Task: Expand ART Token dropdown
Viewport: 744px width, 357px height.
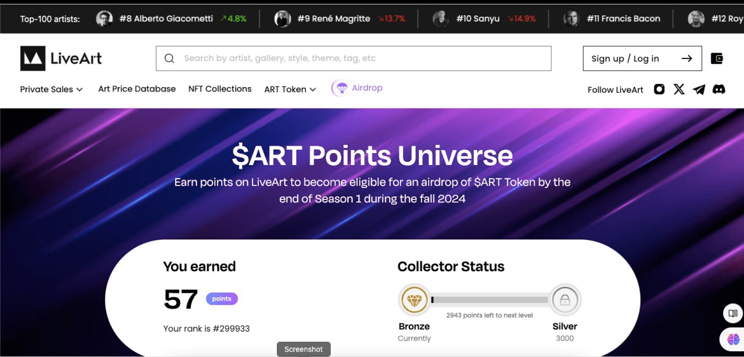Action: [291, 89]
